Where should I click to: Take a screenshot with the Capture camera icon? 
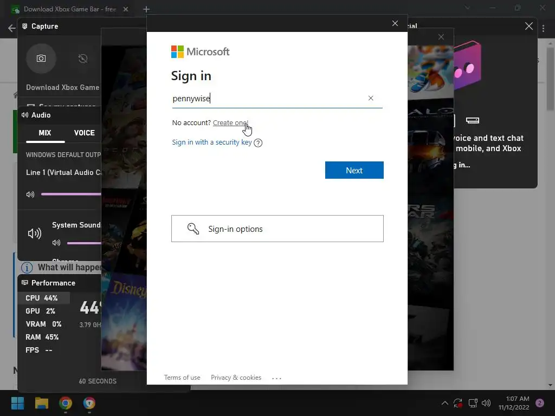coord(41,58)
